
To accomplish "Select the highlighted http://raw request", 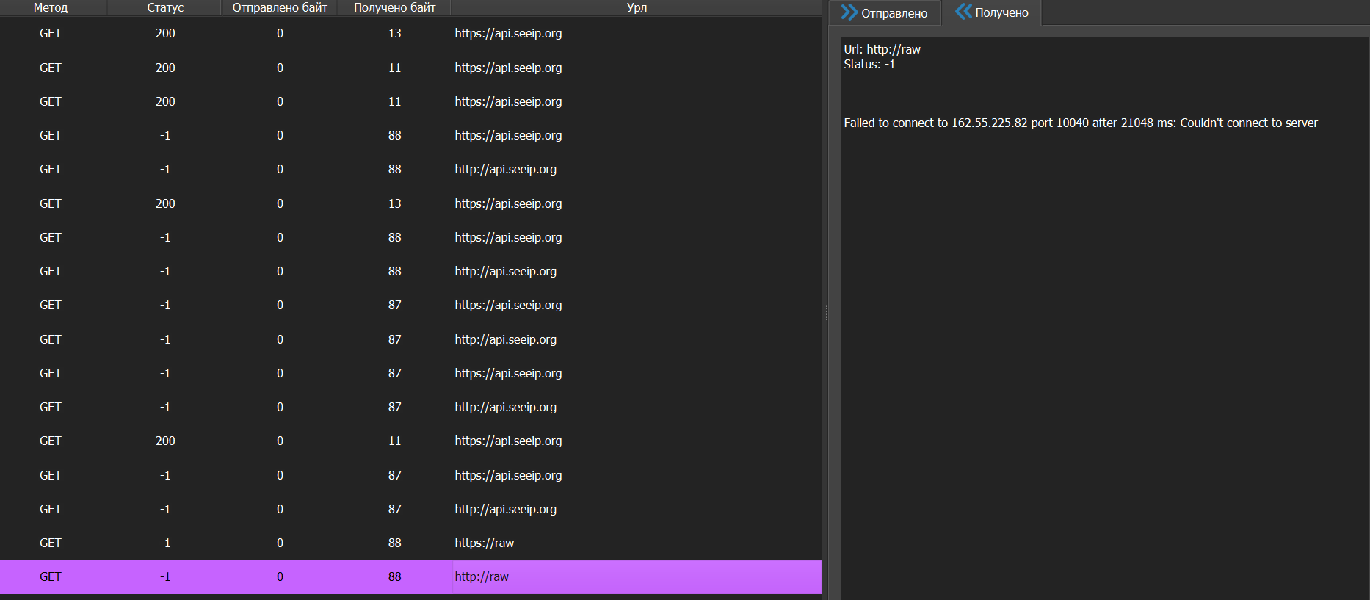I will click(482, 576).
